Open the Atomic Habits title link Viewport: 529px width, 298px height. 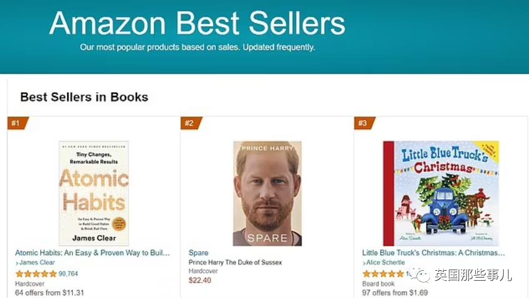pos(92,253)
